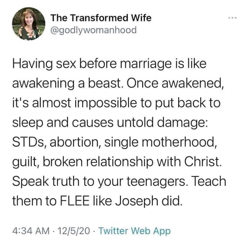Click the word "abortion" in the tweet
The width and height of the screenshot is (250, 245).
(x=74, y=142)
